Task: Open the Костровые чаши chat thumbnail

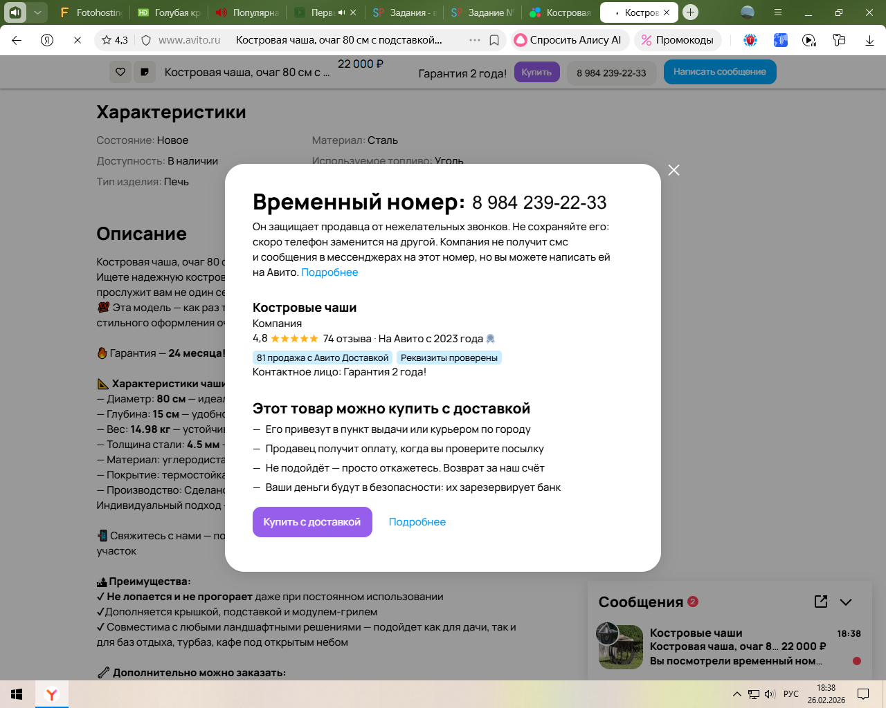Action: click(x=620, y=646)
